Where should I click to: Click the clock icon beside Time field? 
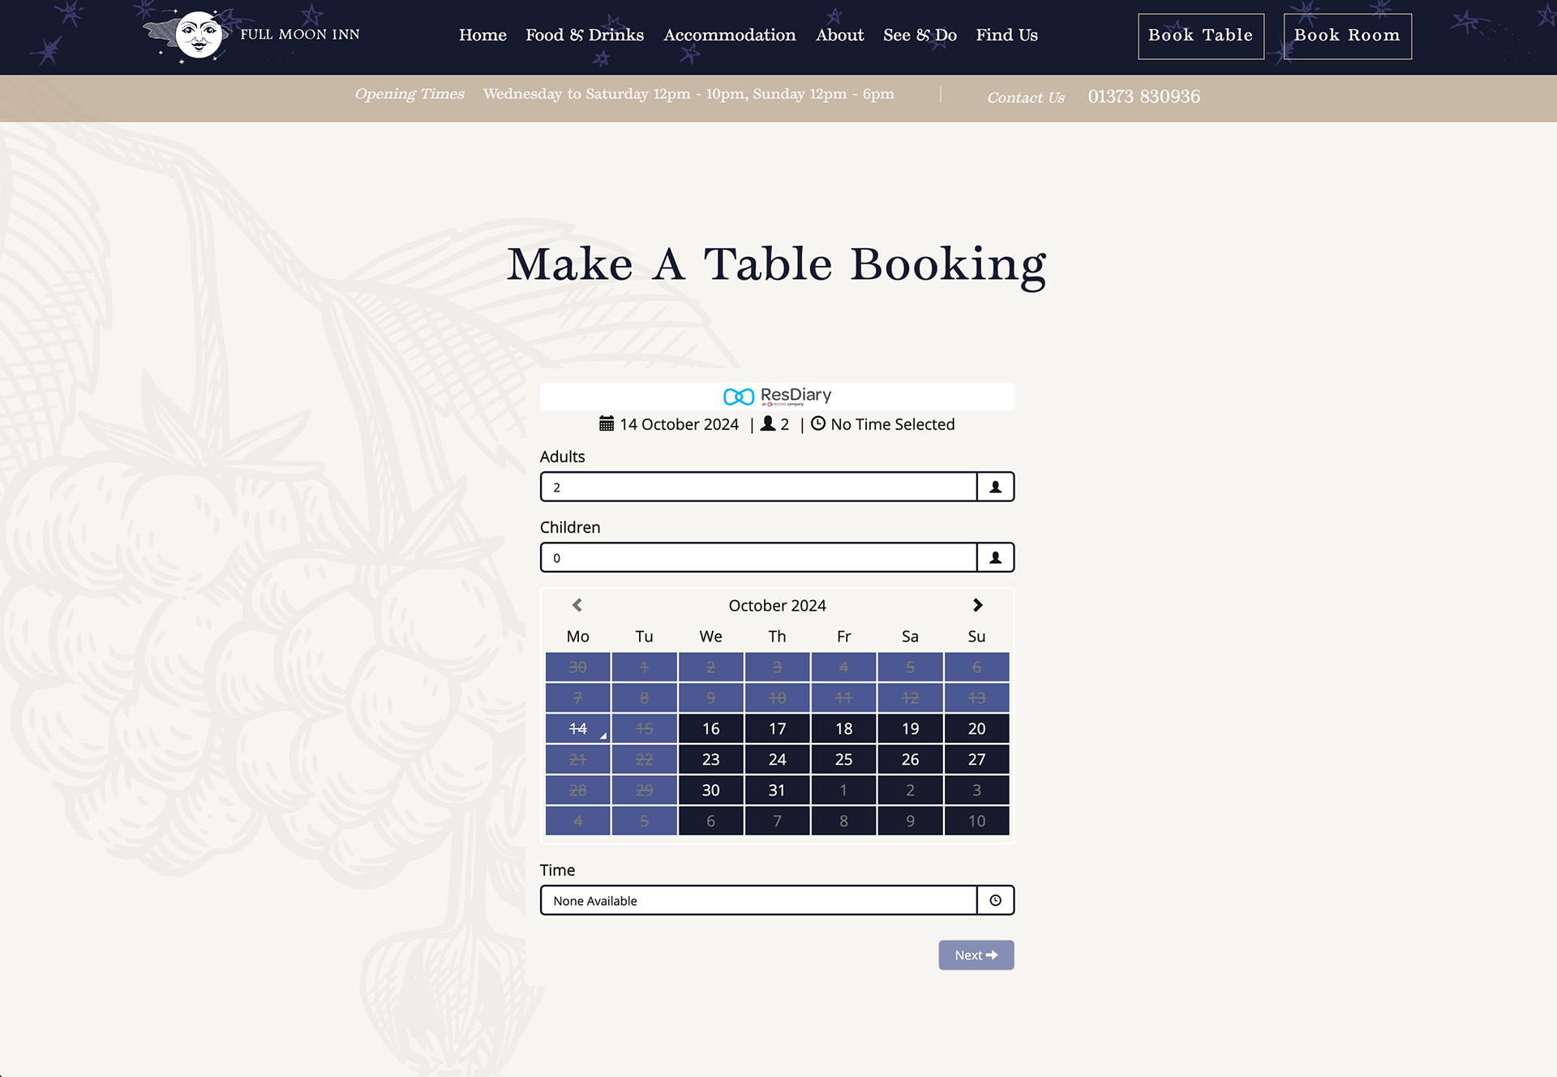[x=996, y=900]
